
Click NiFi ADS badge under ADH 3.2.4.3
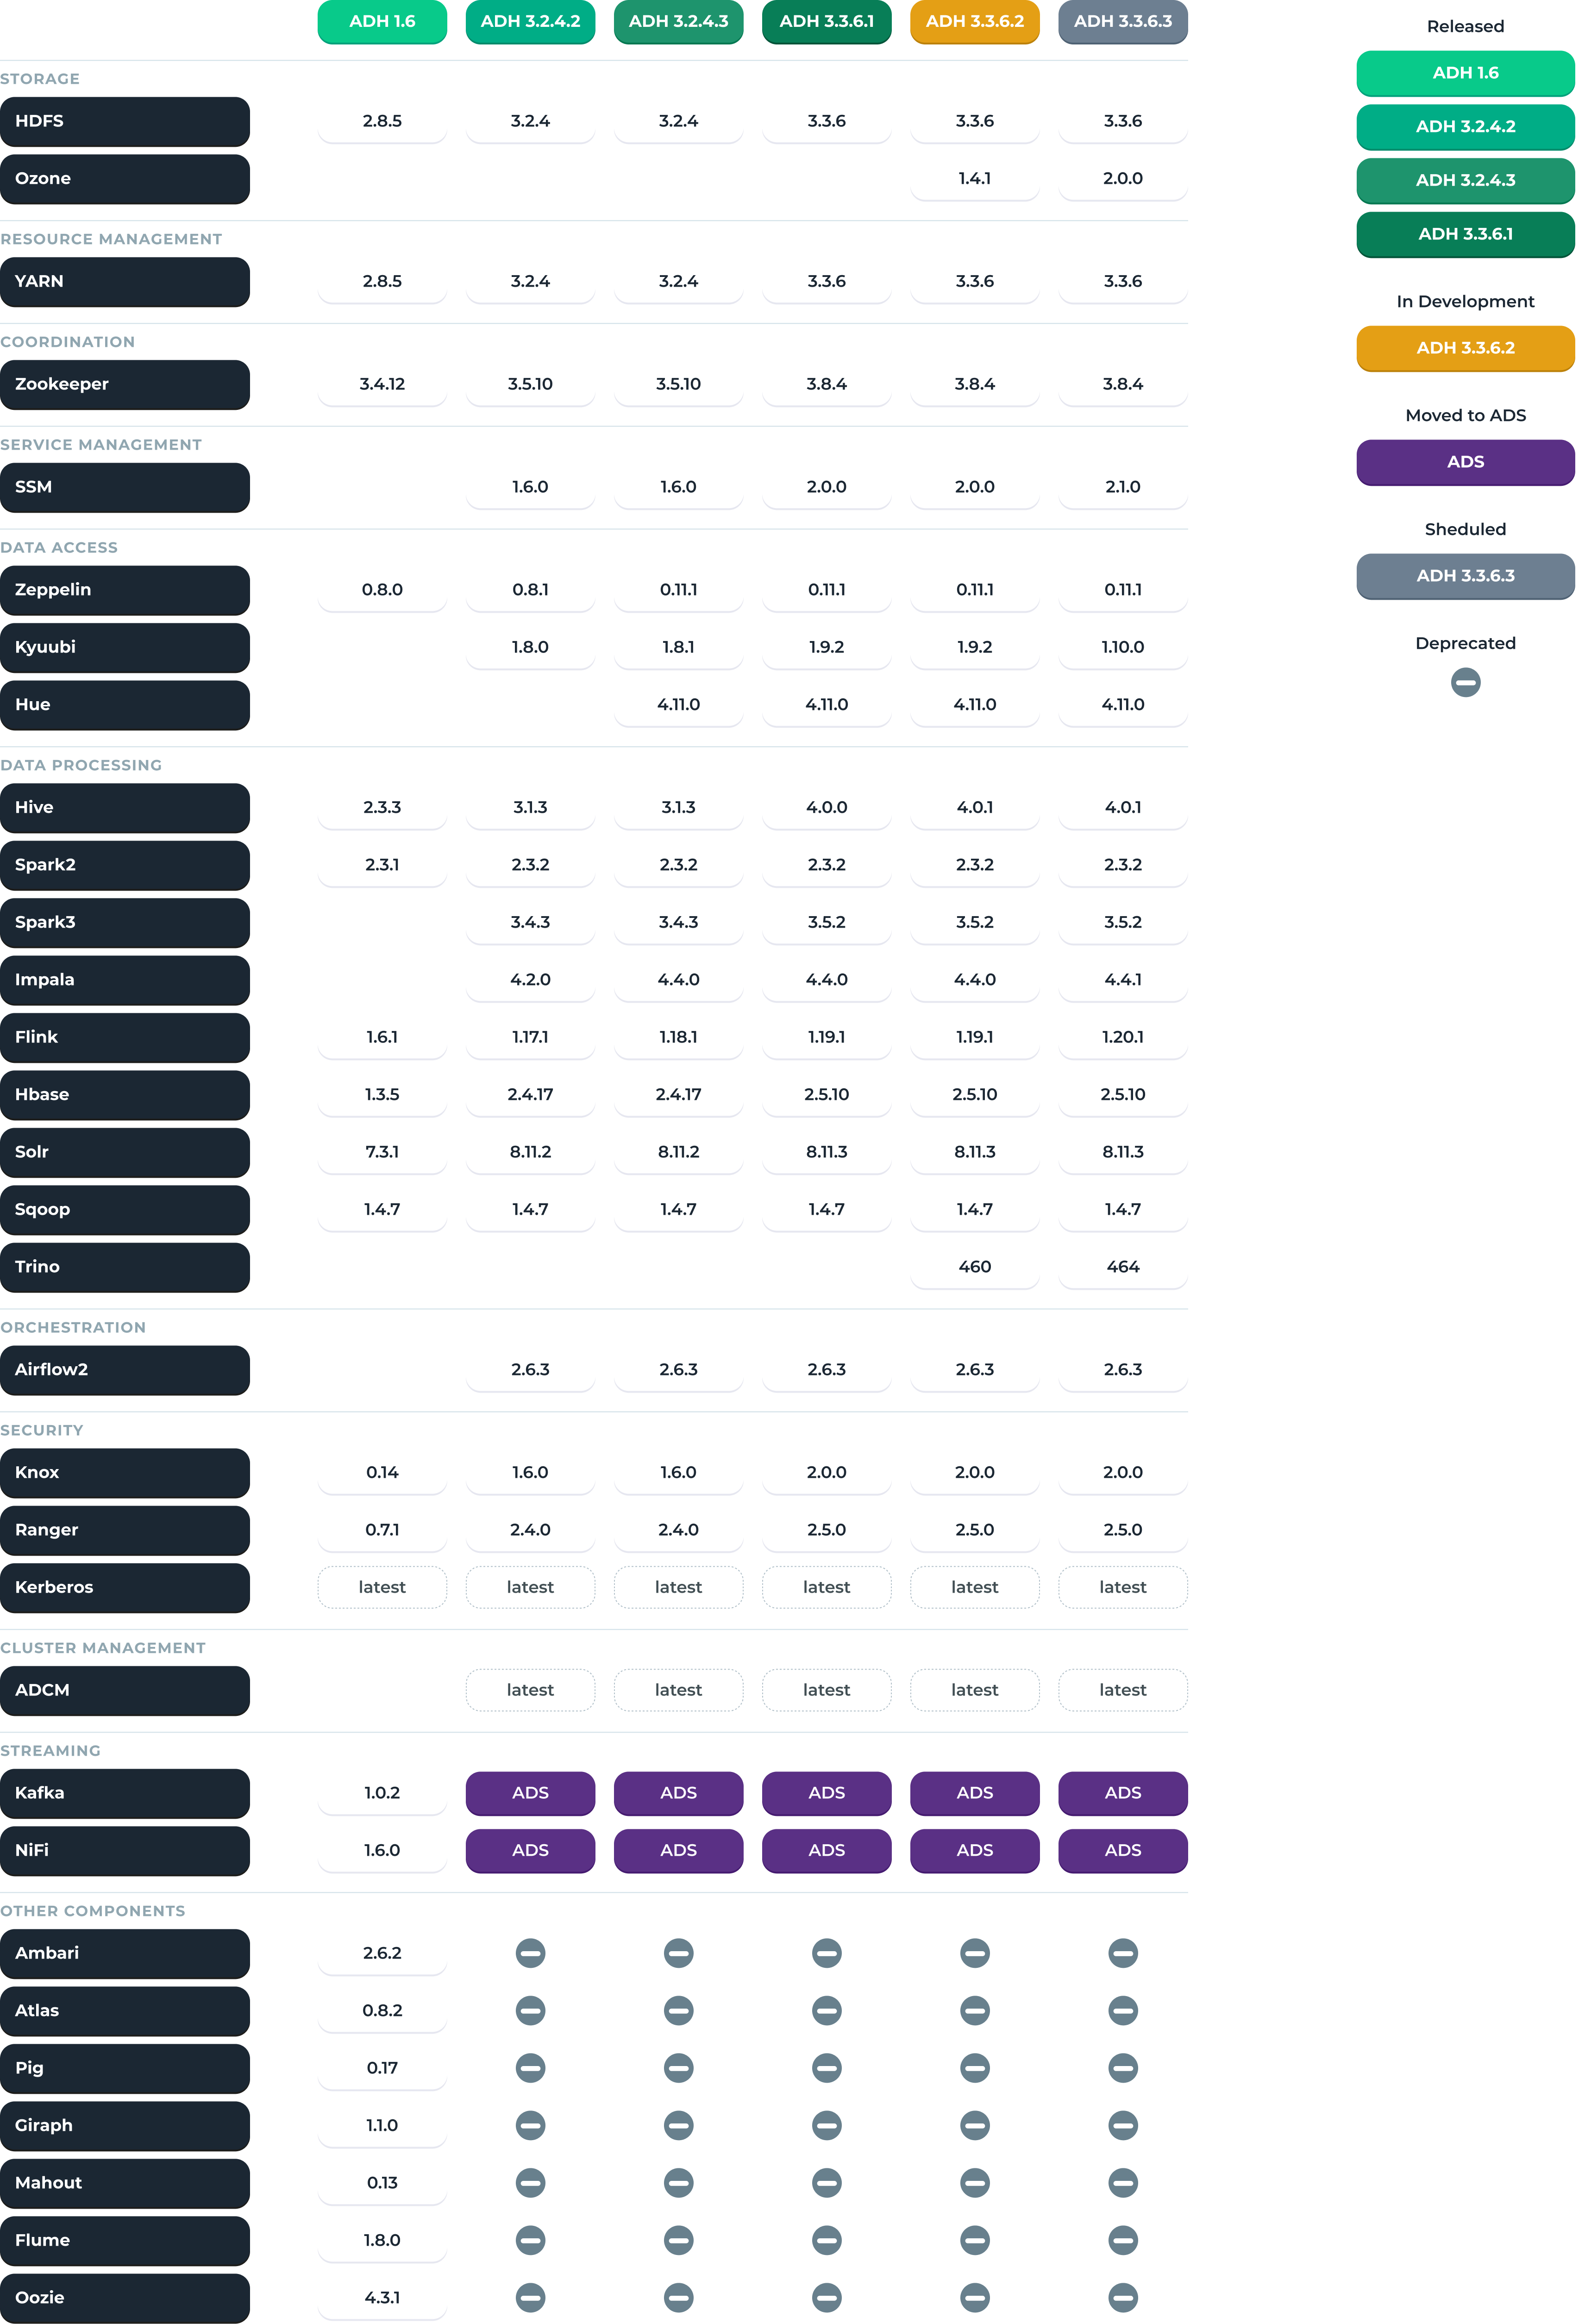678,1851
